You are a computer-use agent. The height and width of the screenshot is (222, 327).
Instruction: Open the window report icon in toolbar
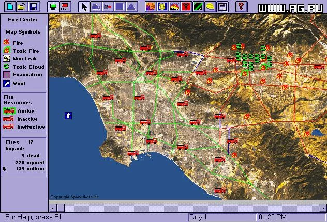(222, 7)
